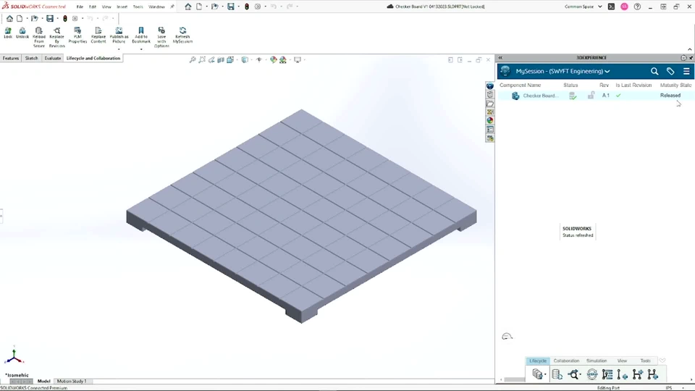
Task: Open the MySession hamburger menu
Action: tap(686, 72)
